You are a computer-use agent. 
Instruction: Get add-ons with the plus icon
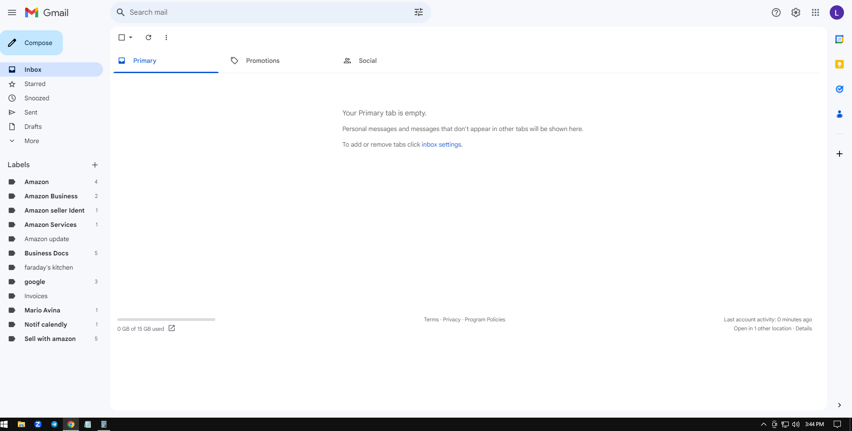click(840, 154)
